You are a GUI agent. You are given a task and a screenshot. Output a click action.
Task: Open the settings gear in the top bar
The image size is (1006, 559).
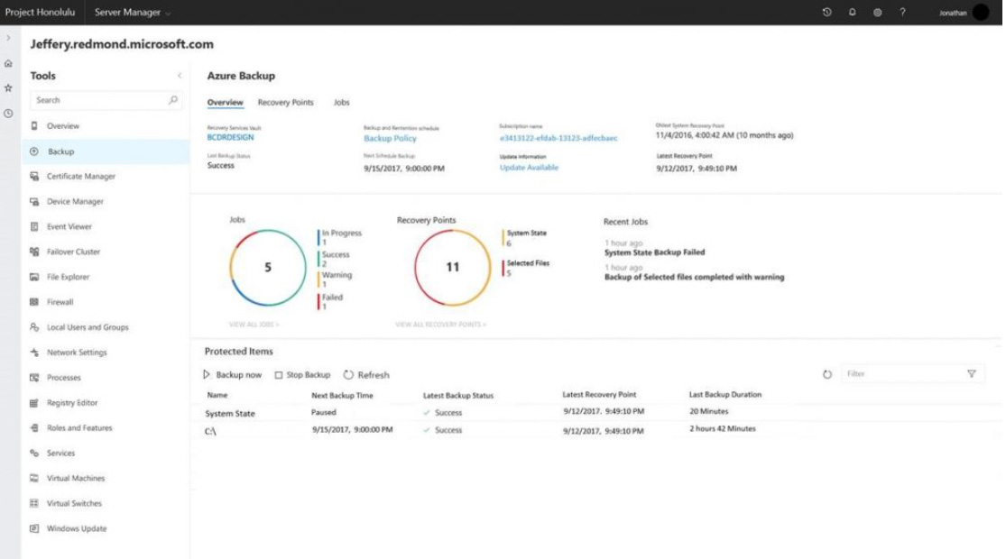point(877,13)
